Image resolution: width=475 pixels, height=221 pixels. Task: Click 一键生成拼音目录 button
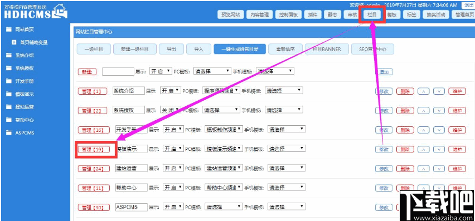(x=240, y=49)
